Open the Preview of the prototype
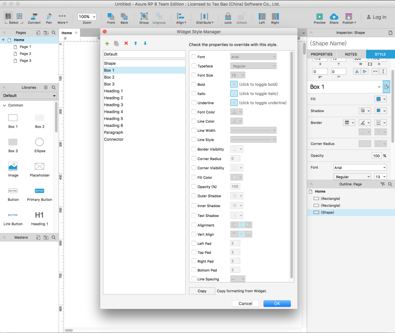 click(319, 18)
